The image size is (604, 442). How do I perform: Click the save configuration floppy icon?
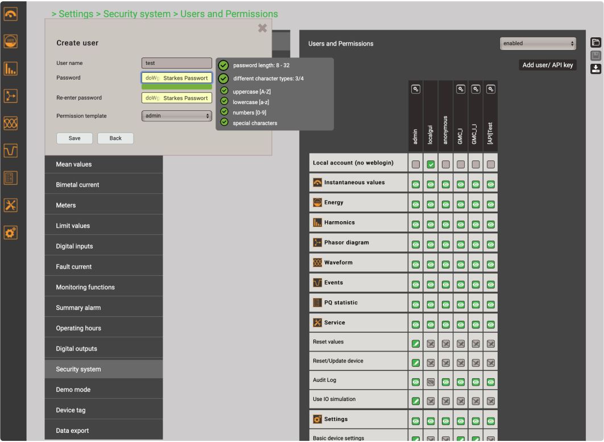595,56
